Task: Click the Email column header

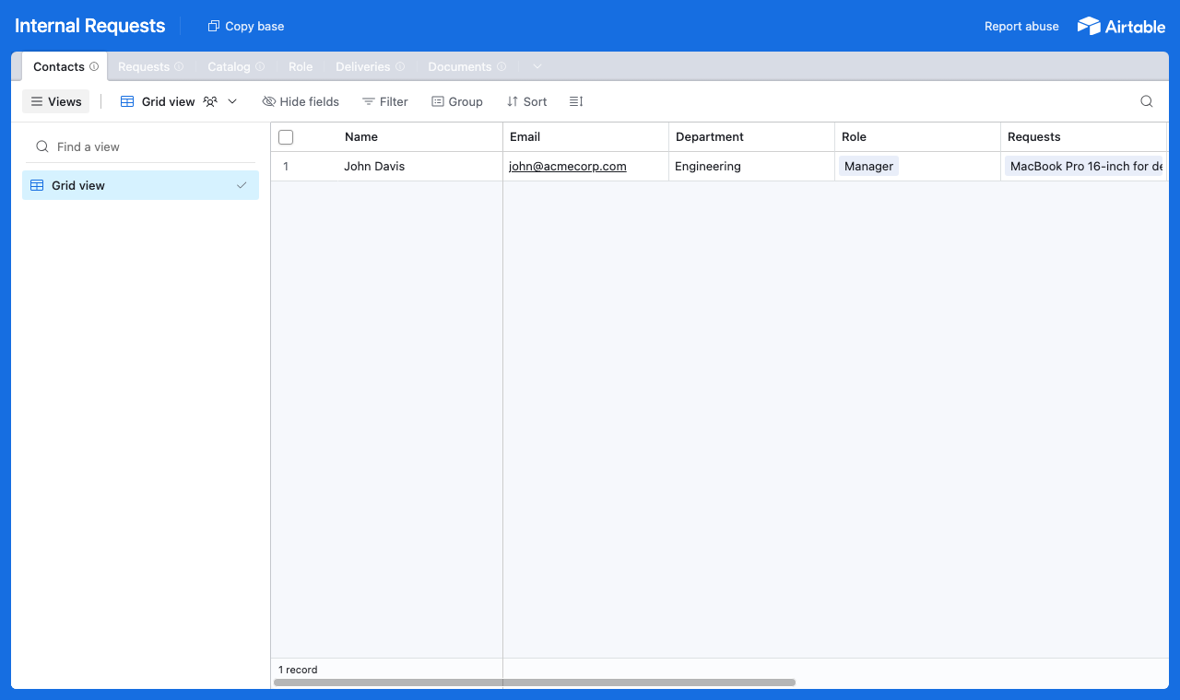Action: point(586,136)
